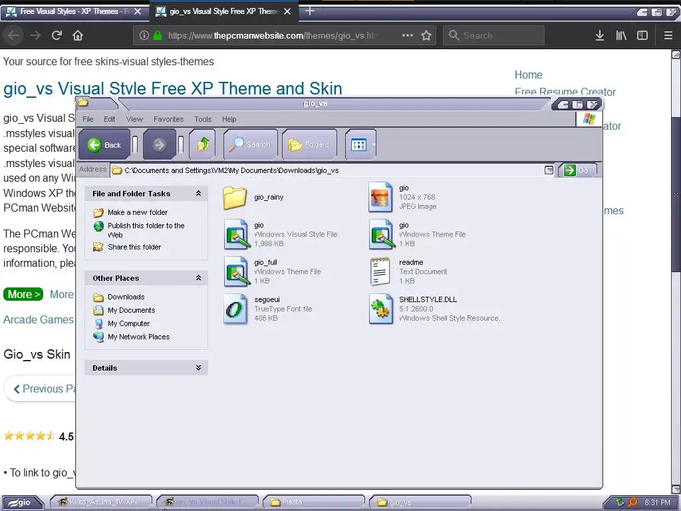This screenshot has height=511, width=681.
Task: Open My Network Places link
Action: point(138,337)
